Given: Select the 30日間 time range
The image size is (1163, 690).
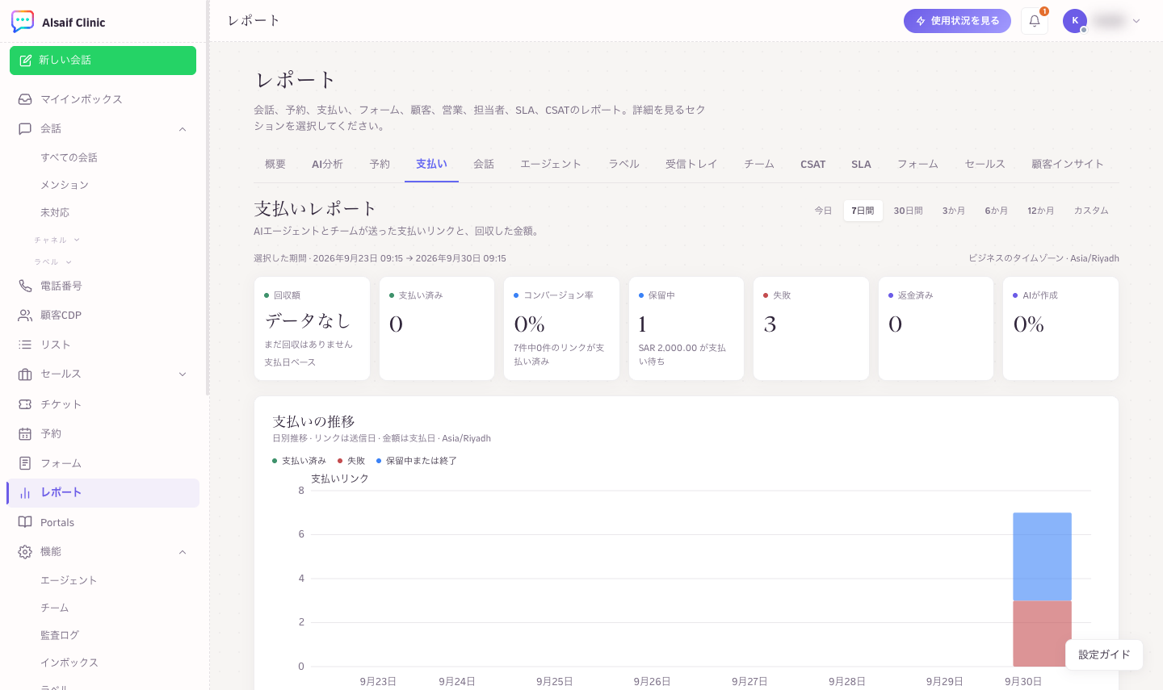Looking at the screenshot, I should pyautogui.click(x=908, y=211).
